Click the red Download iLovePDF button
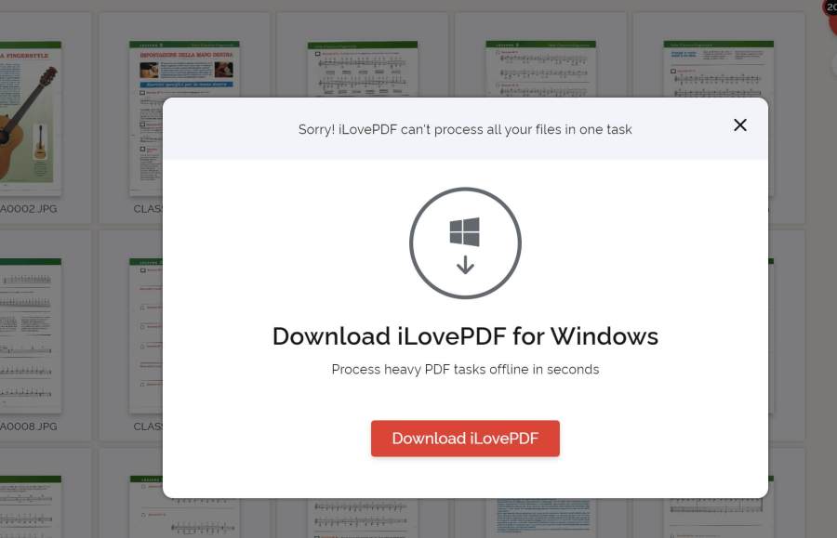Screen dimensions: 837x538 [465, 439]
